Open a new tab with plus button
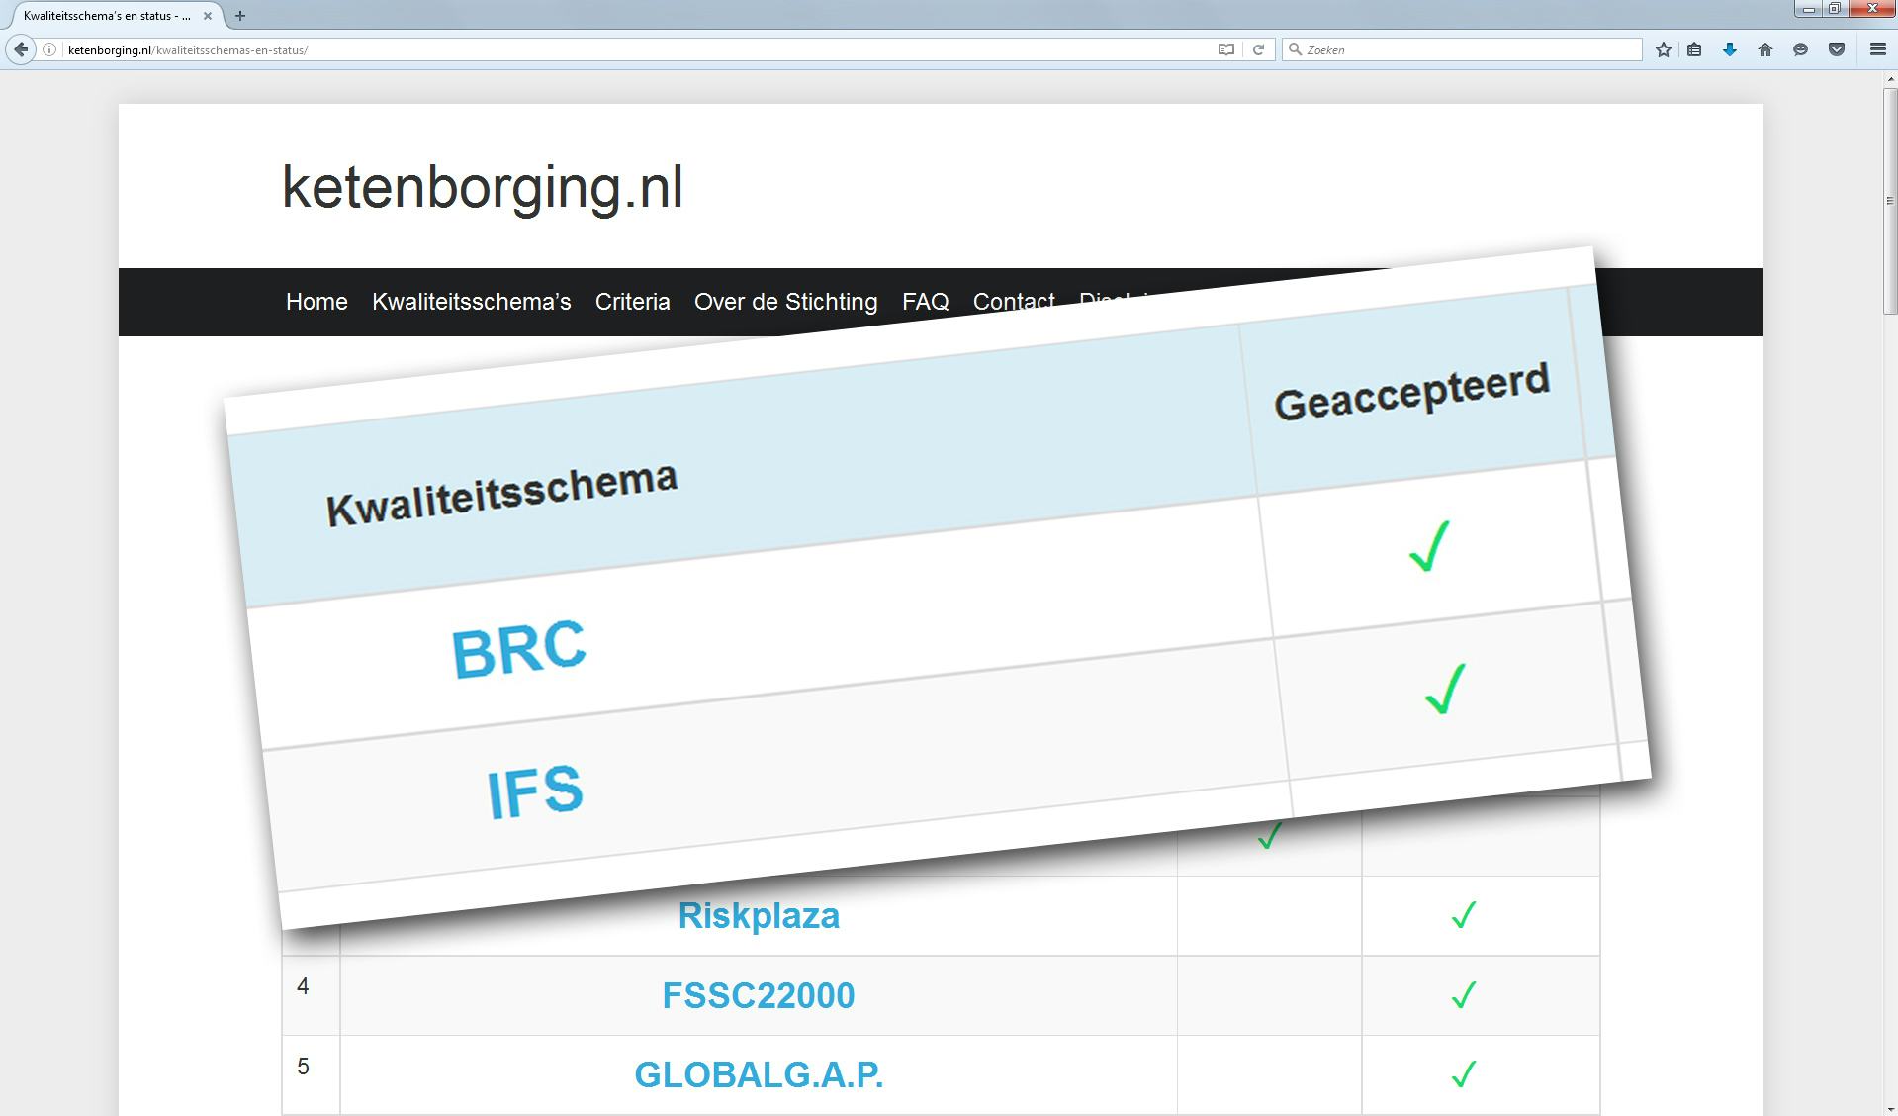Image resolution: width=1898 pixels, height=1116 pixels. (x=240, y=15)
